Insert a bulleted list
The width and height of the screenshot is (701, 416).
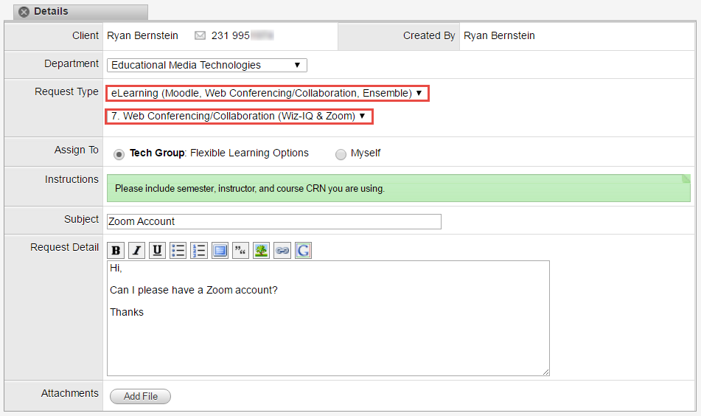178,251
